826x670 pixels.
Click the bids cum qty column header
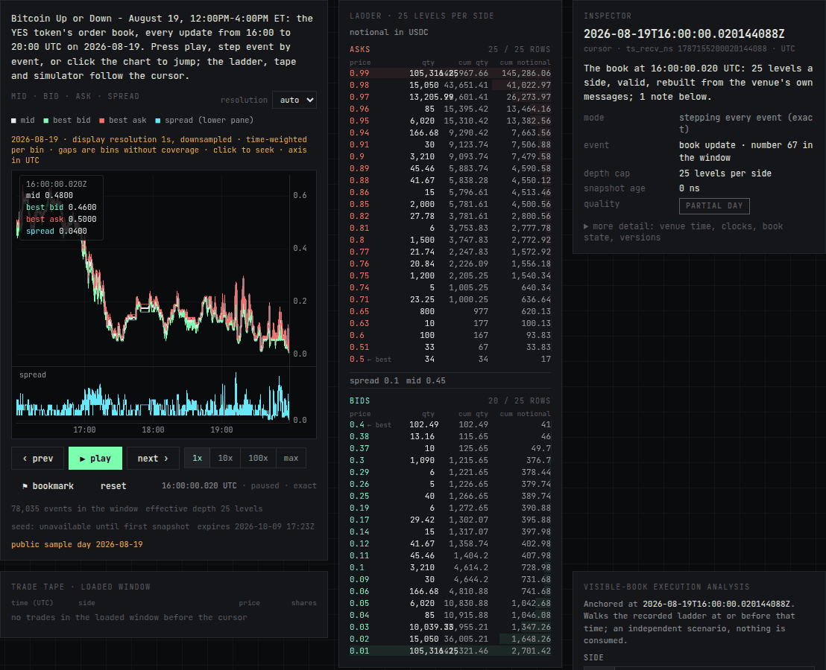pyautogui.click(x=473, y=414)
